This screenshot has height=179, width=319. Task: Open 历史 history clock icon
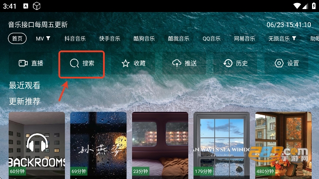pyautogui.click(x=228, y=63)
